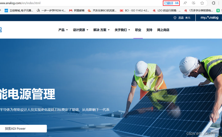Expand the 产品 dropdown menu
Screen dimensions: 222x137
pyautogui.click(x=63, y=30)
